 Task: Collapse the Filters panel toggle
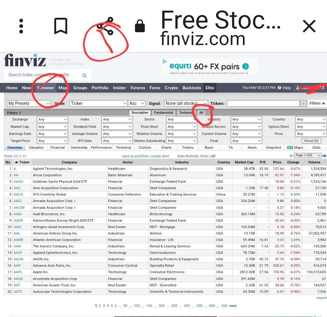tap(317, 103)
